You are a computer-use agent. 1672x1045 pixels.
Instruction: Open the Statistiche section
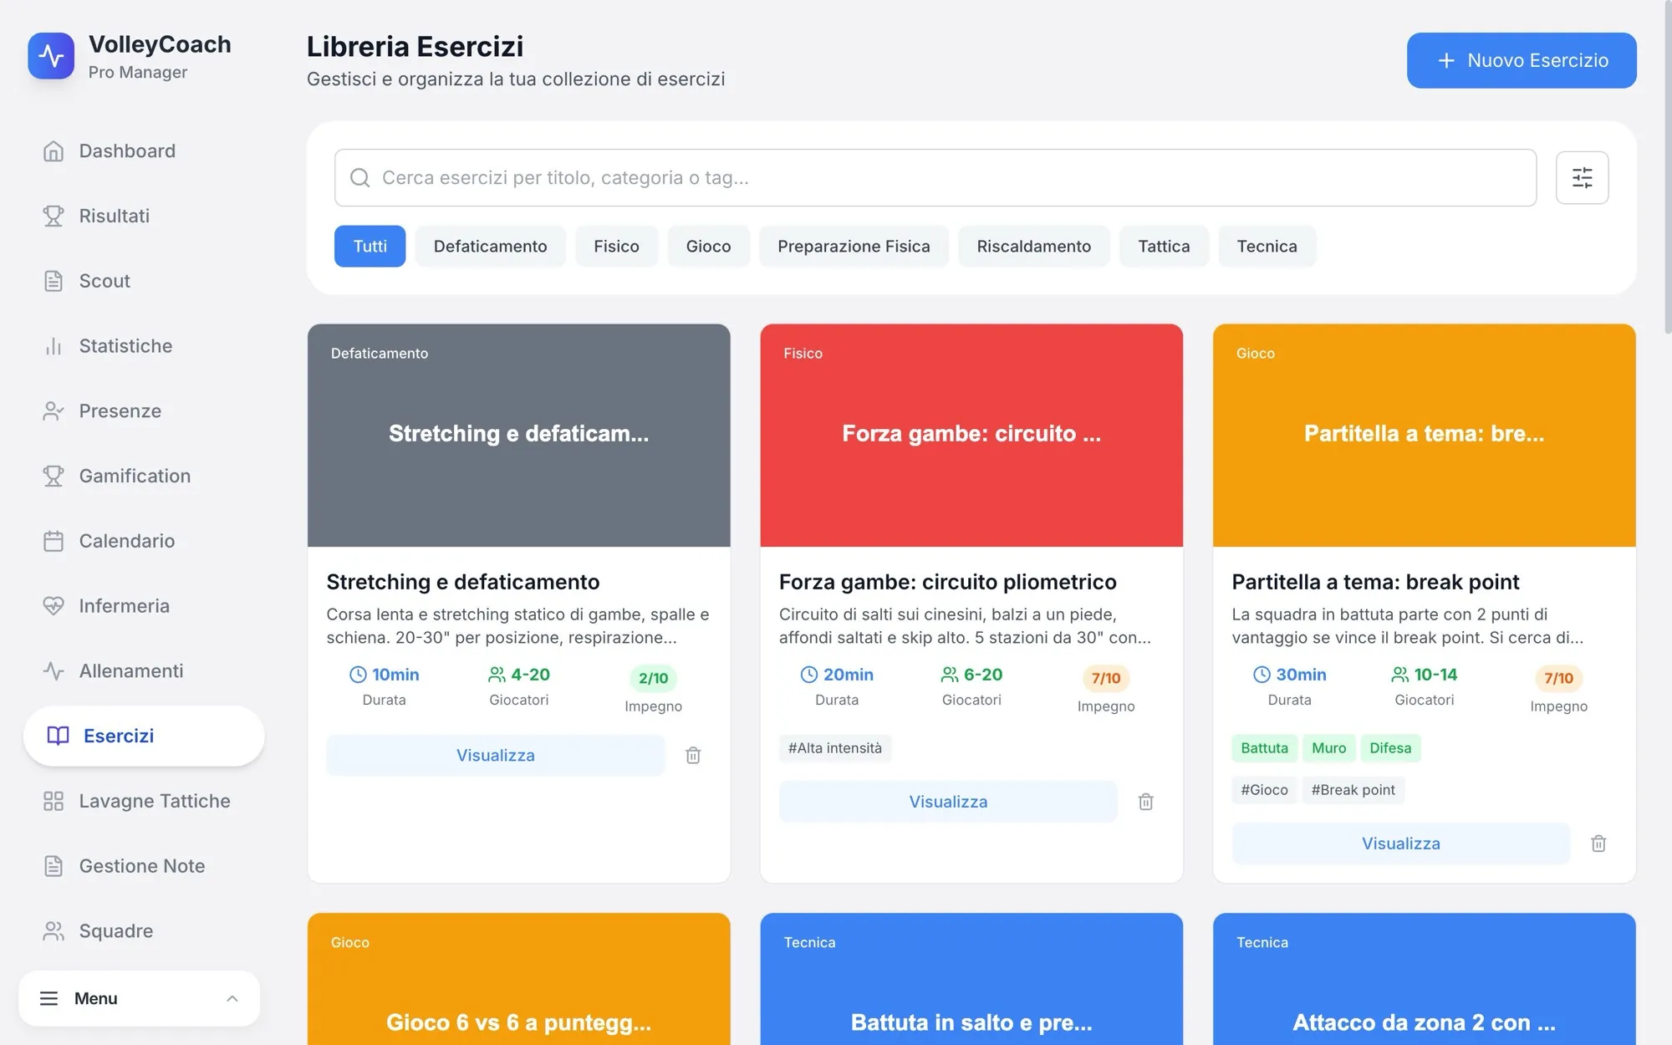144,346
